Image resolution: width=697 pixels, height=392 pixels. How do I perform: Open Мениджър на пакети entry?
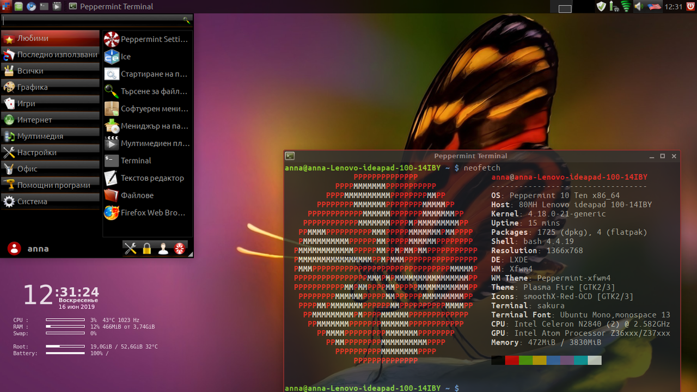pos(147,126)
